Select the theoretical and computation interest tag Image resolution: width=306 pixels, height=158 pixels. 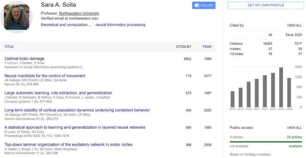(x=66, y=25)
